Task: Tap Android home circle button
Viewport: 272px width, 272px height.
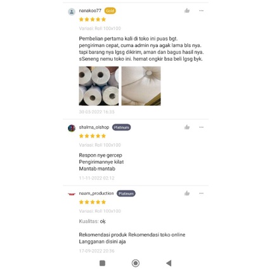Action: [x=136, y=263]
